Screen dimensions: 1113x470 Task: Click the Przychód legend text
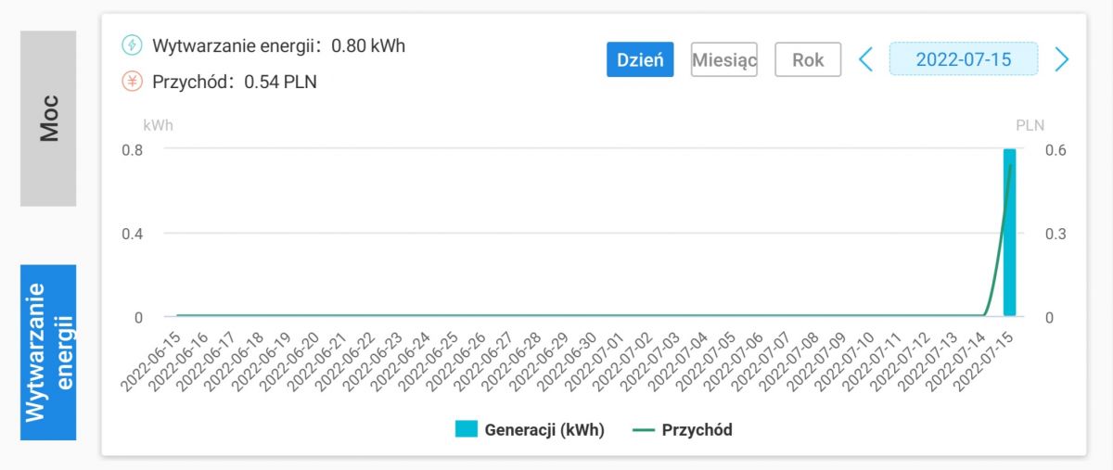[697, 430]
